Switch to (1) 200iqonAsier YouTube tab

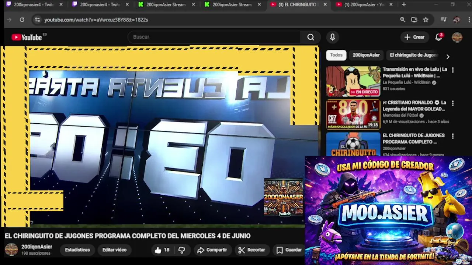tap(364, 5)
